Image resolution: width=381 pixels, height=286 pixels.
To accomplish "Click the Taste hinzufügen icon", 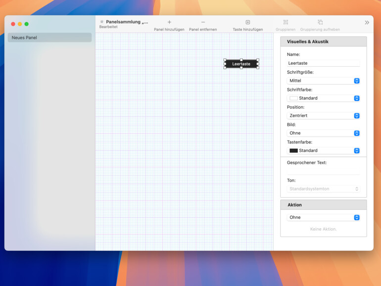I will tap(248, 22).
